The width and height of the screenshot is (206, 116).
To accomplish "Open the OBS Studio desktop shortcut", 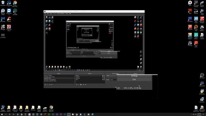I will coord(202,76).
